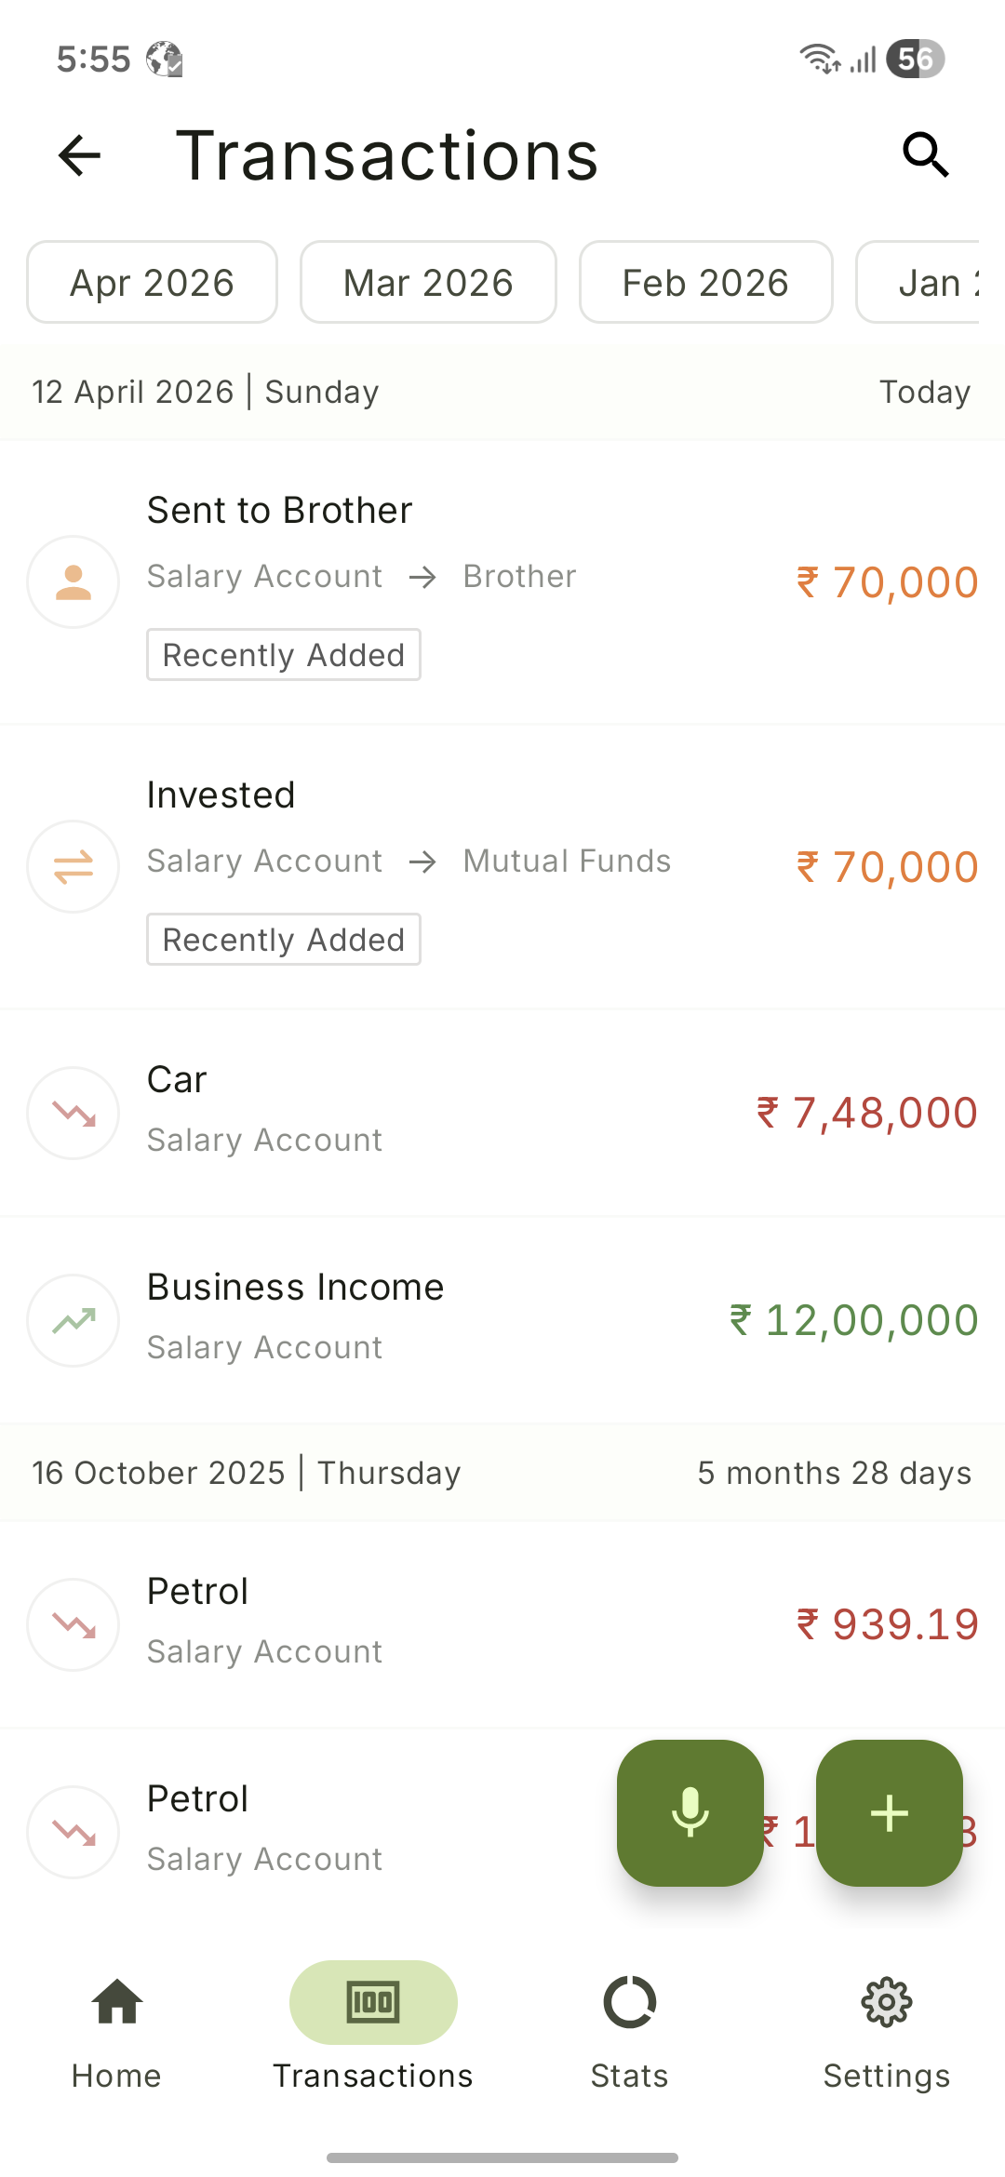The height and width of the screenshot is (2177, 1005).
Task: Tap the person icon beside Sent to Brother
Action: (74, 582)
